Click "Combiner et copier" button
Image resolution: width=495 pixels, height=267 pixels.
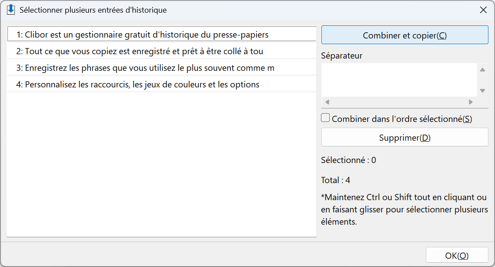(405, 35)
